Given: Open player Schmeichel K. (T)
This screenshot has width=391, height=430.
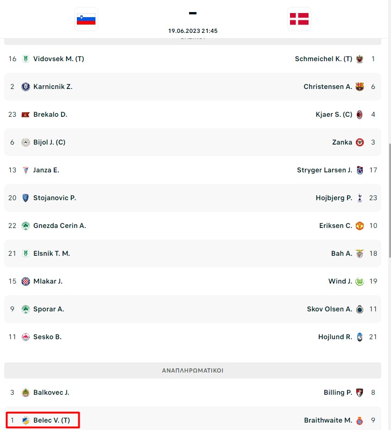Looking at the screenshot, I should [323, 59].
